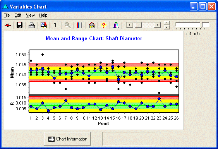The width and height of the screenshot is (218, 149).
Task: Click the m1..m5 label
Action: [x=193, y=34]
